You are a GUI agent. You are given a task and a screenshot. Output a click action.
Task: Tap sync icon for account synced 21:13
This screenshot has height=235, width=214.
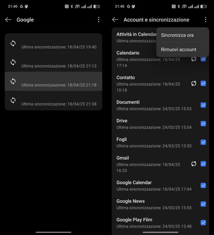tap(13, 62)
